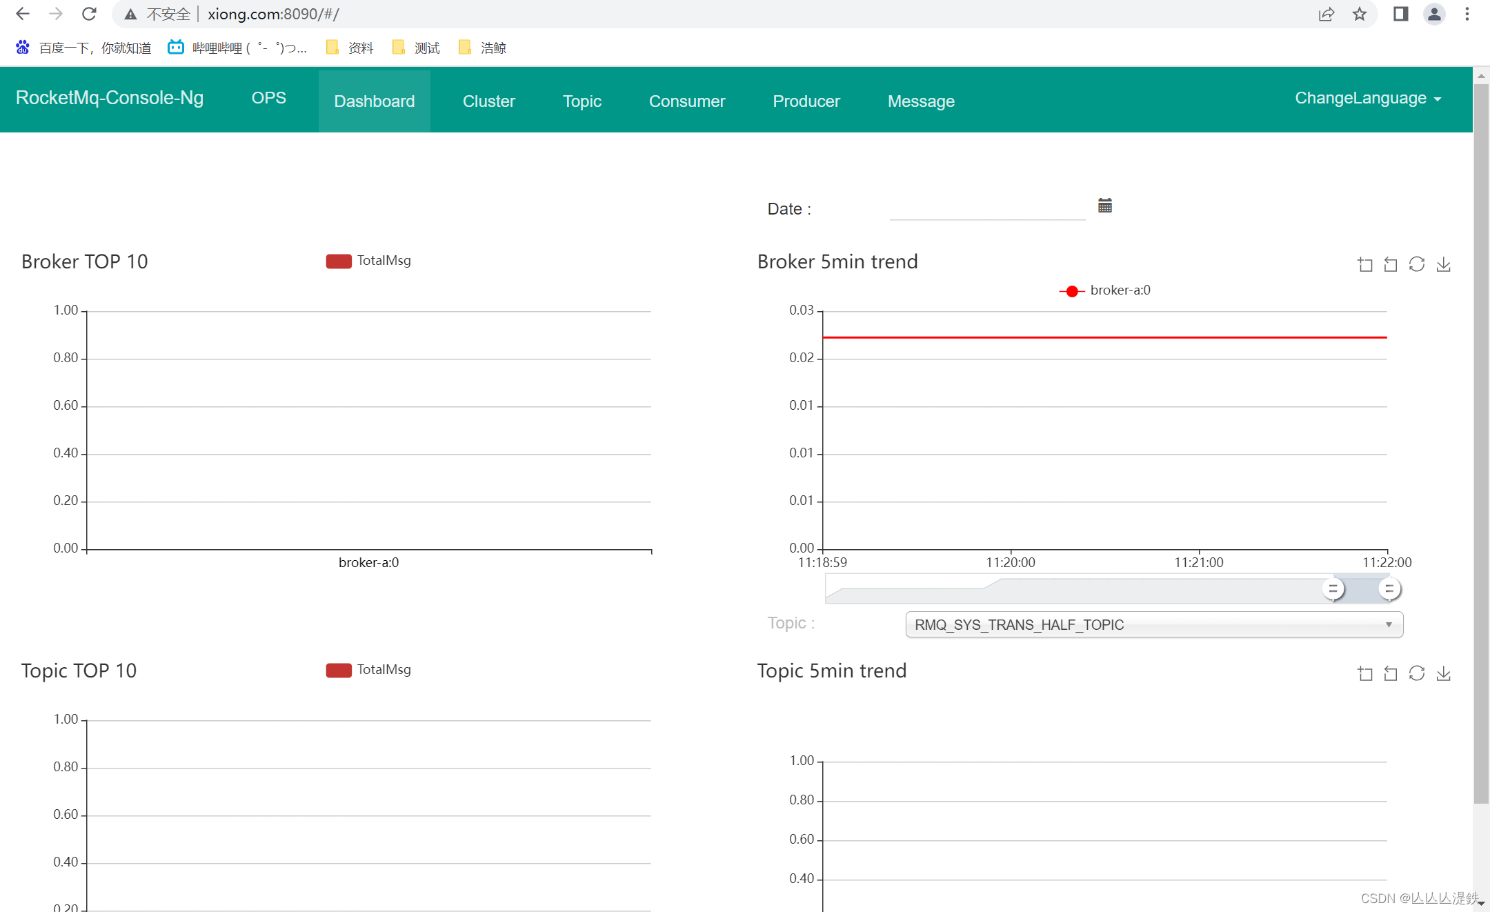Image resolution: width=1490 pixels, height=912 pixels.
Task: Save Topic 5min trend as an image
Action: coord(1443,673)
